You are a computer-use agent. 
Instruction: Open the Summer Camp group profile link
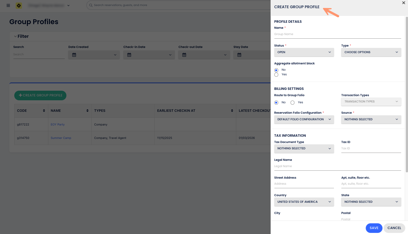[61, 138]
